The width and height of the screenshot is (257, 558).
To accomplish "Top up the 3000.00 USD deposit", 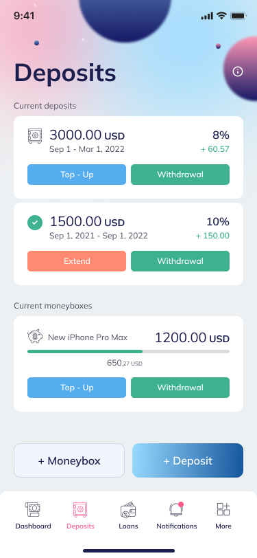I will 77,175.
